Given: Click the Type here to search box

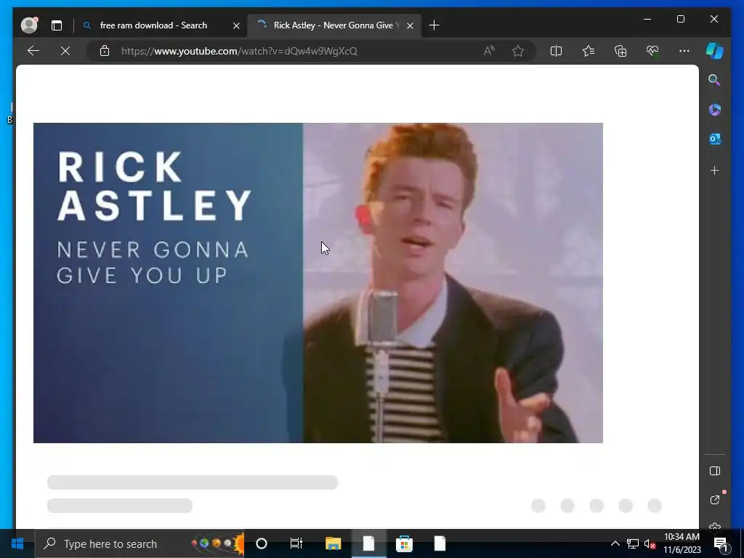Looking at the screenshot, I should tap(139, 543).
